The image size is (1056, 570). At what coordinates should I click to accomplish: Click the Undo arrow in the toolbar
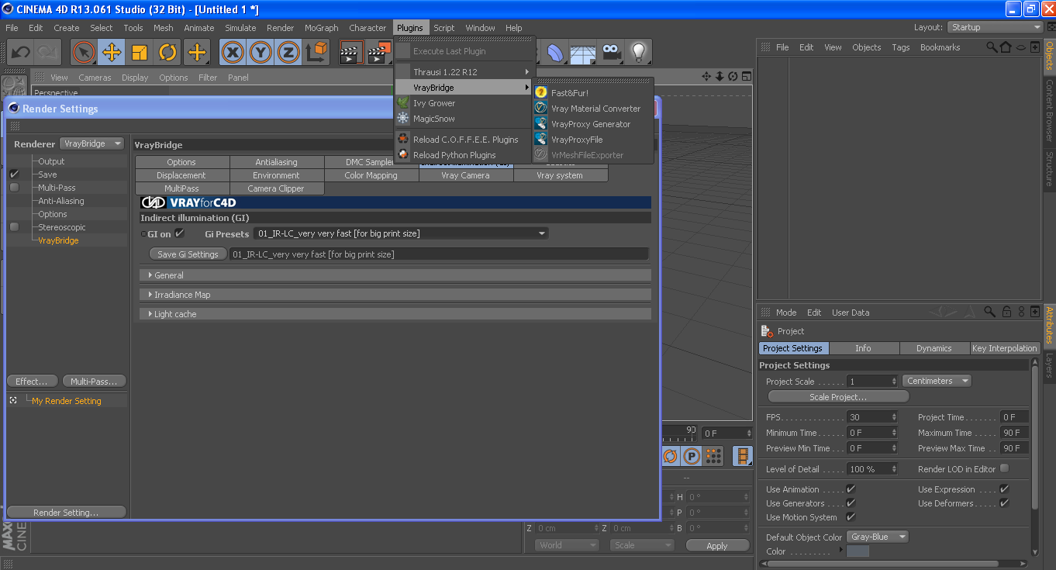[20, 52]
